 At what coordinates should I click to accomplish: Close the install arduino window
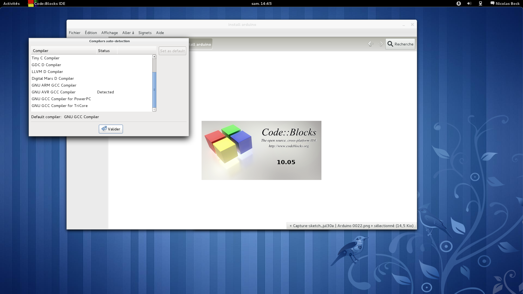pos(412,24)
